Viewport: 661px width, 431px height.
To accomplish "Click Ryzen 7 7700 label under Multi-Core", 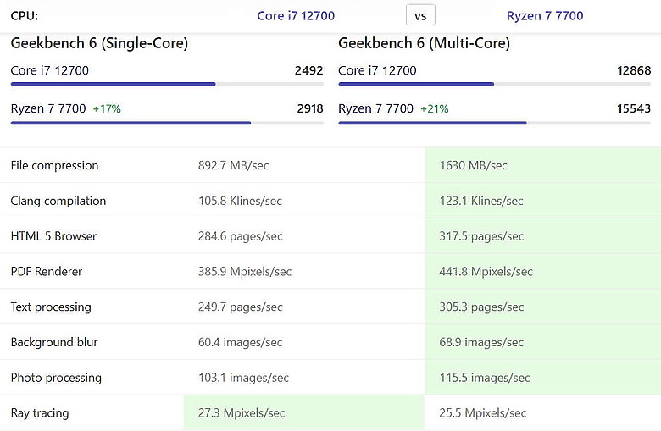I will [375, 108].
